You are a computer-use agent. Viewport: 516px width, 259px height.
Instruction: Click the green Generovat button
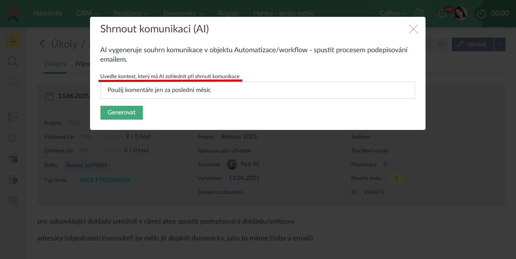click(122, 113)
